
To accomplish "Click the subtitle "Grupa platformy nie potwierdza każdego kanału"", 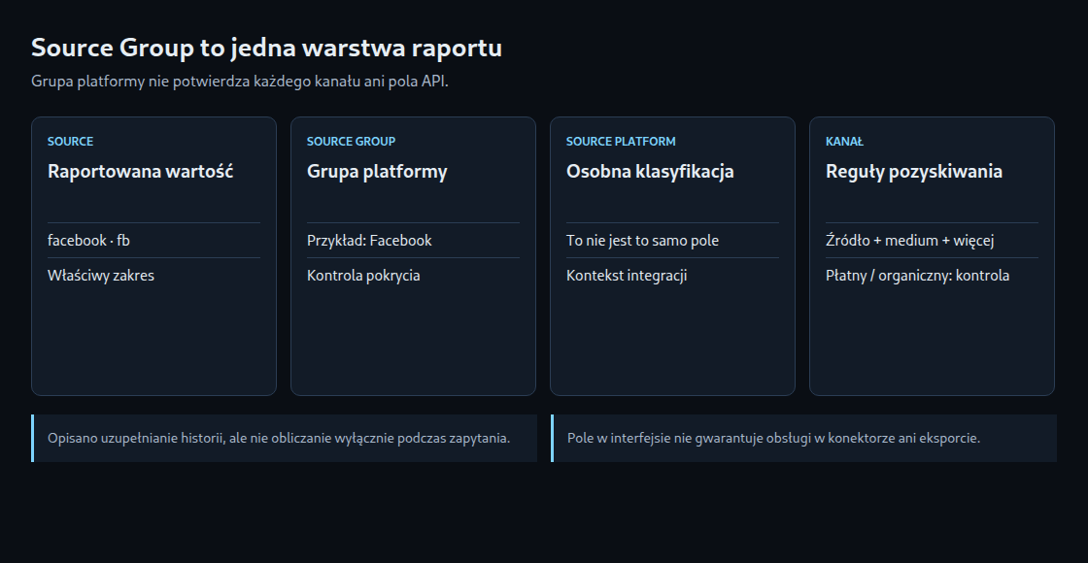I will tap(240, 82).
